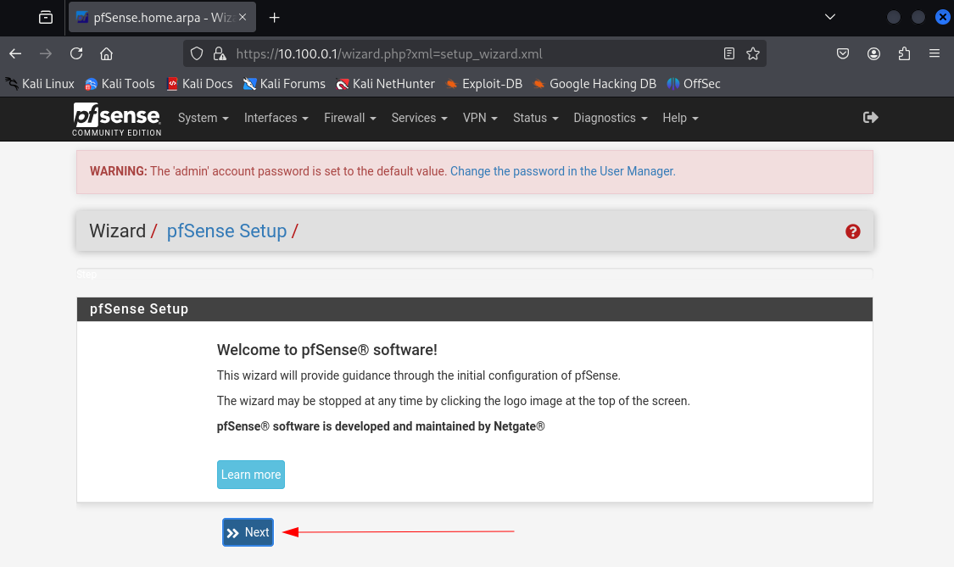This screenshot has width=954, height=567.
Task: Click the pfSense Community Edition logo
Action: click(x=117, y=120)
